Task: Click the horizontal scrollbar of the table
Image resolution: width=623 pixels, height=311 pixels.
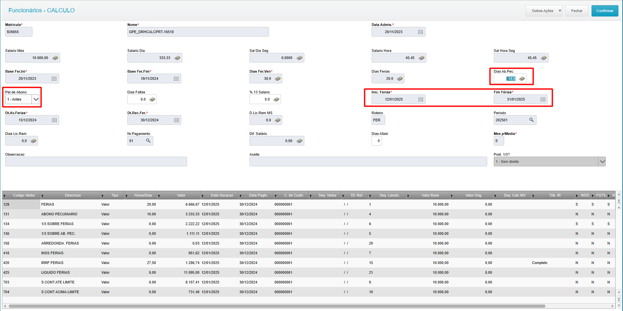Action: 277,306
